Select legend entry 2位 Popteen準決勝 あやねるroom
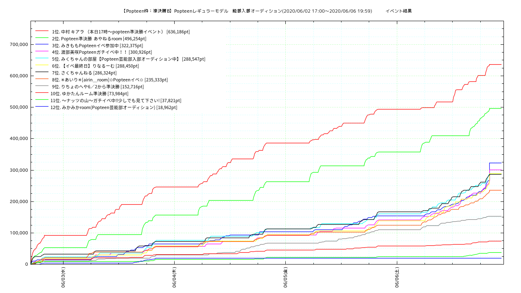The image size is (521, 293). (x=99, y=39)
